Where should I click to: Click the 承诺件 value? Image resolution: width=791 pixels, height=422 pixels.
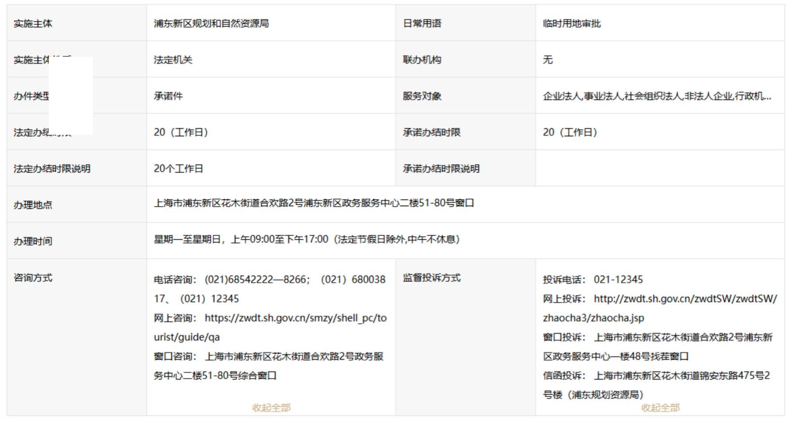168,96
